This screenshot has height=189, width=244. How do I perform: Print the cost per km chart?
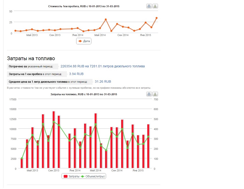point(149,6)
